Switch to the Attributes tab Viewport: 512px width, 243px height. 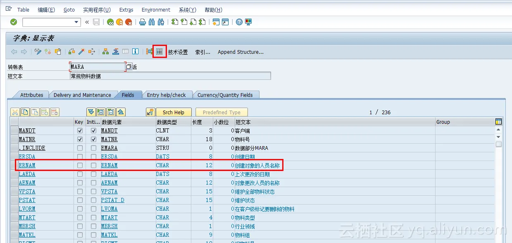tap(31, 95)
